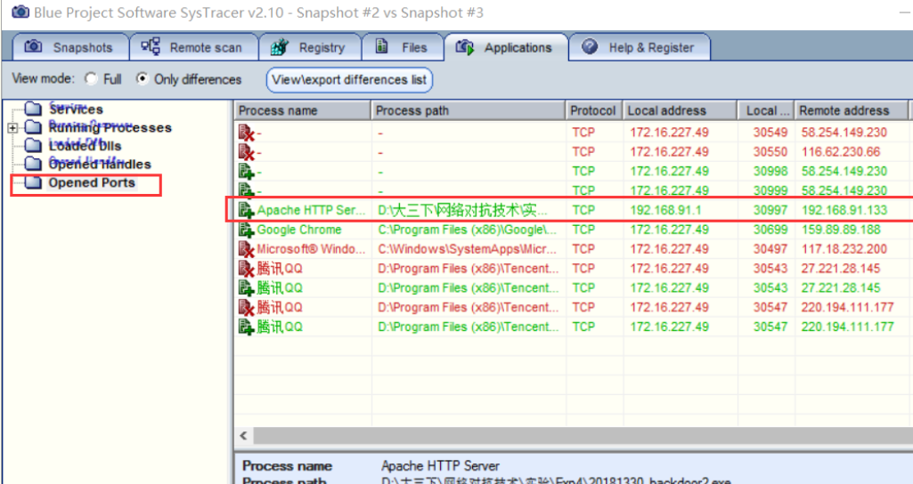
Task: Sort by Remote address column header
Action: pyautogui.click(x=852, y=110)
